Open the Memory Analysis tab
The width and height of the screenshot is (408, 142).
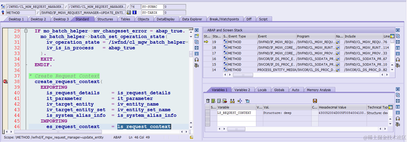(319, 90)
